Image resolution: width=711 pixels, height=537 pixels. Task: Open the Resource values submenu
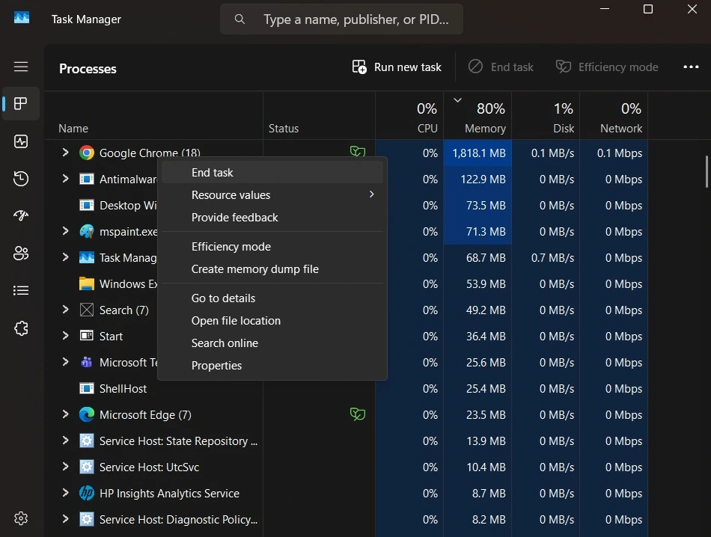232,194
